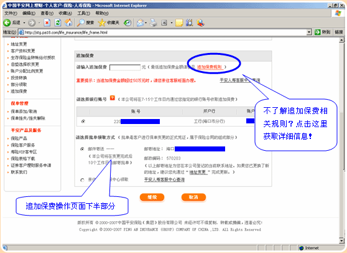Open sidebar link 投资转换

pos(19,78)
